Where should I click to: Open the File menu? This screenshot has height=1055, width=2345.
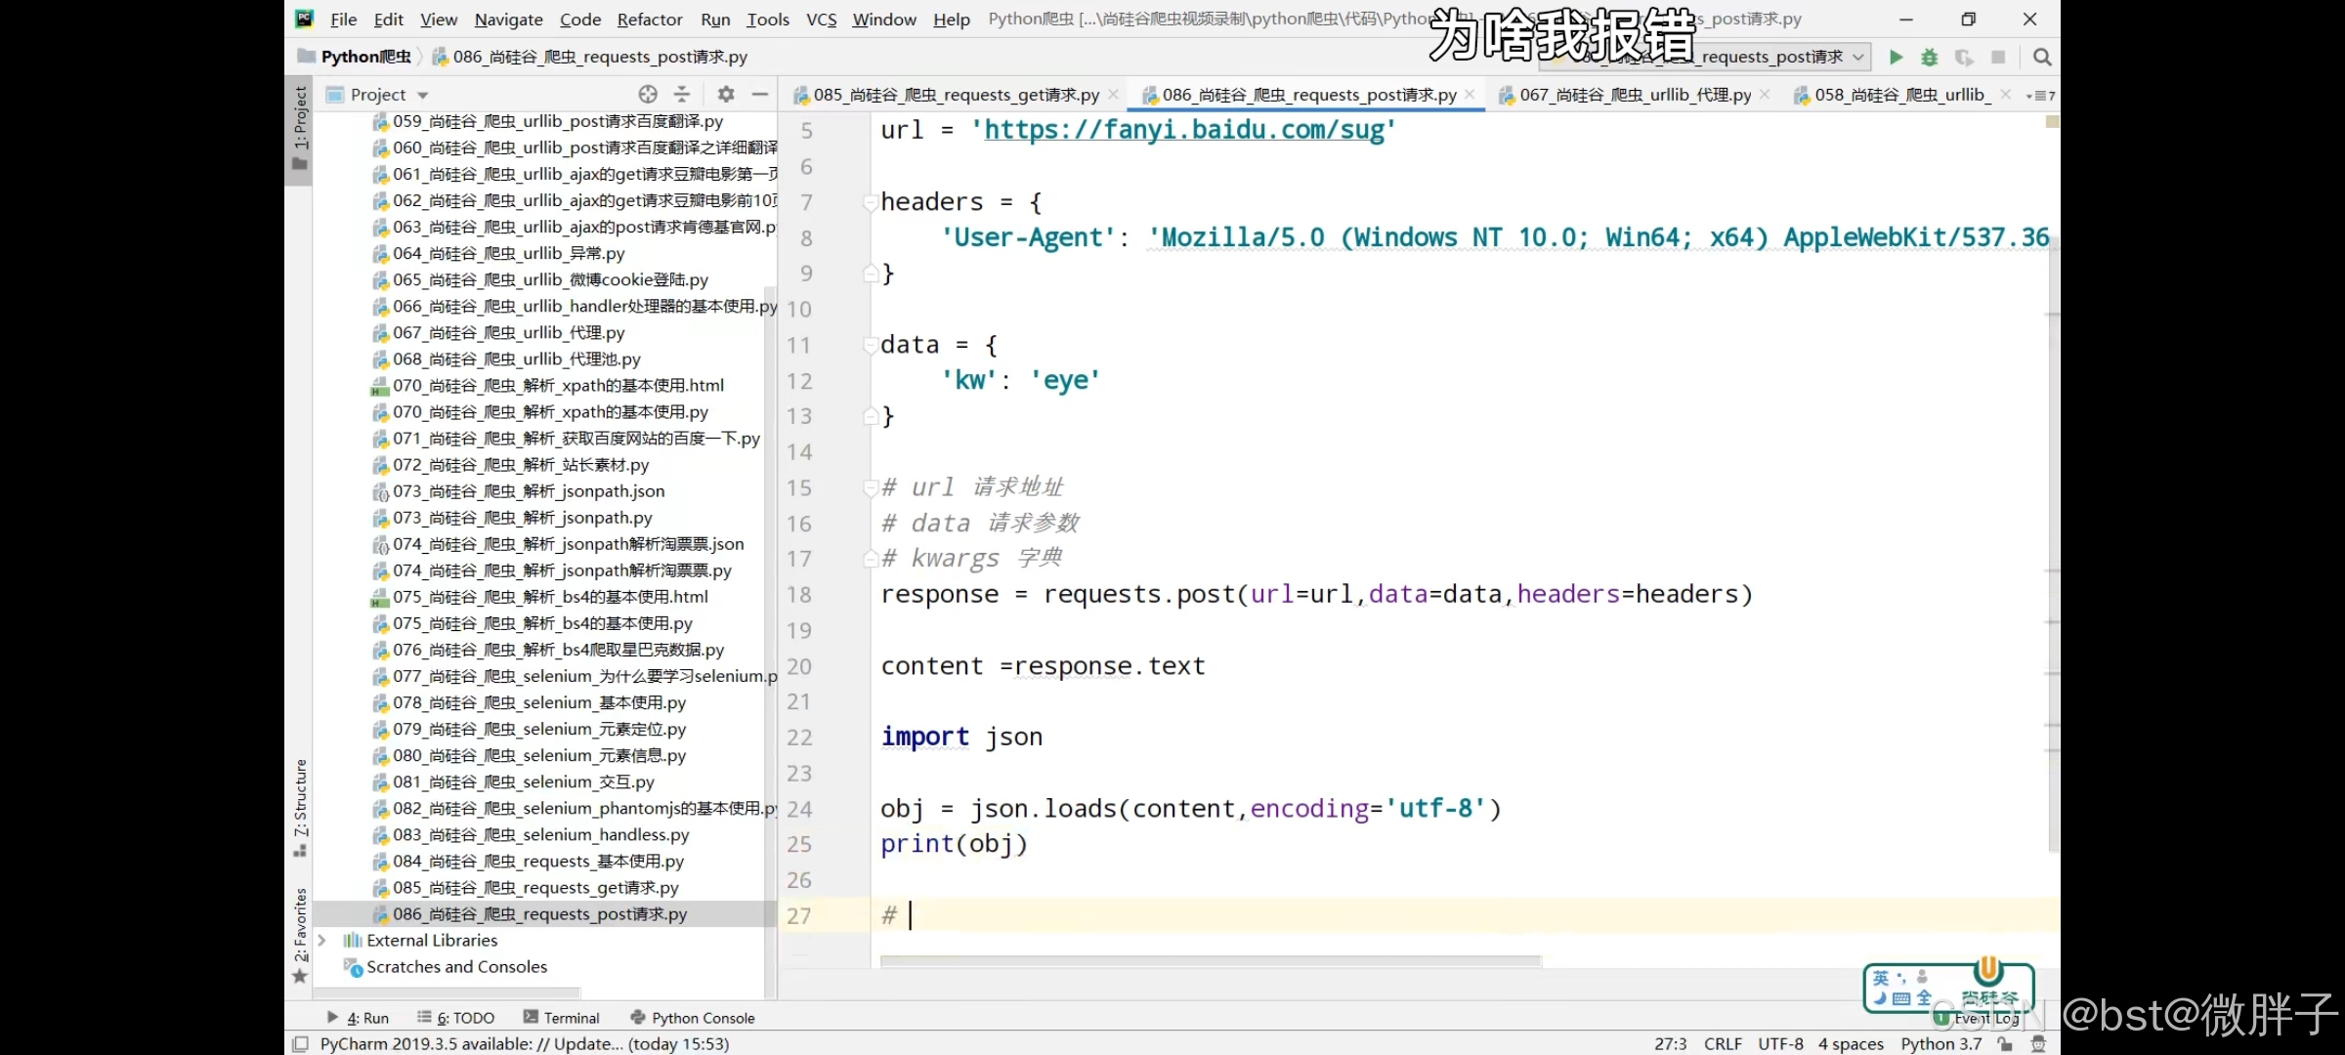tap(343, 20)
